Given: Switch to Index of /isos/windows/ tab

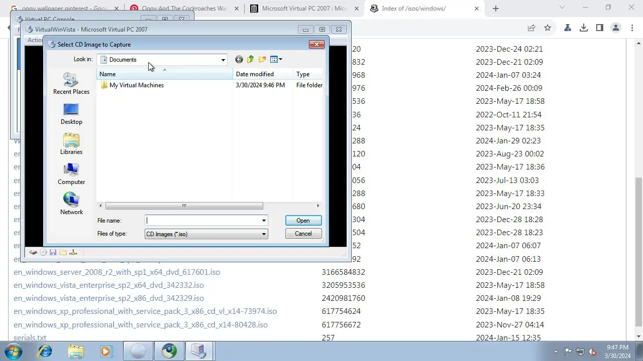Looking at the screenshot, I should point(425,9).
